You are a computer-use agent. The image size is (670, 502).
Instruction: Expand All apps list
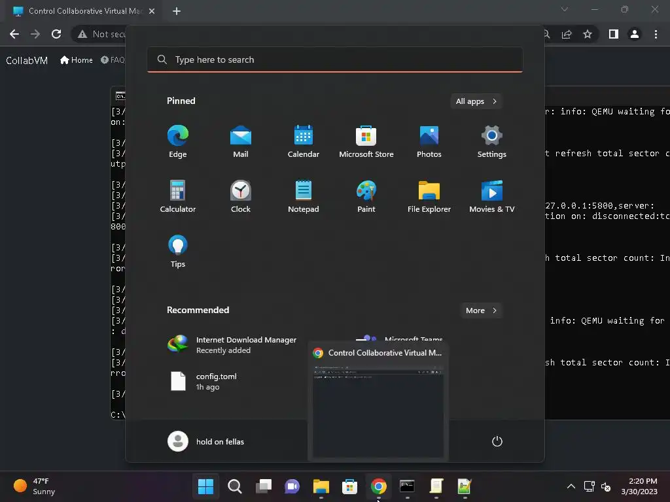point(476,101)
